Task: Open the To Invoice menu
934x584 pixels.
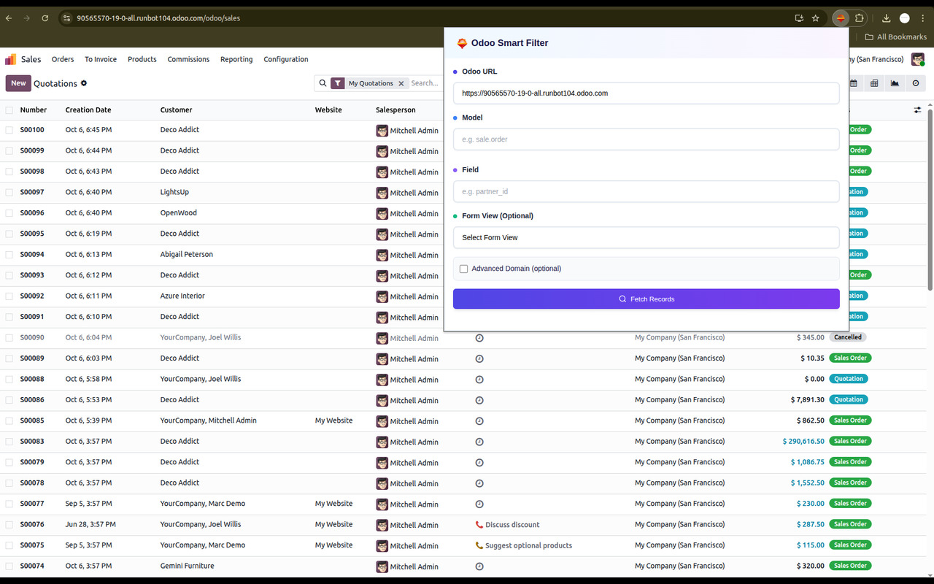Action: [x=101, y=59]
